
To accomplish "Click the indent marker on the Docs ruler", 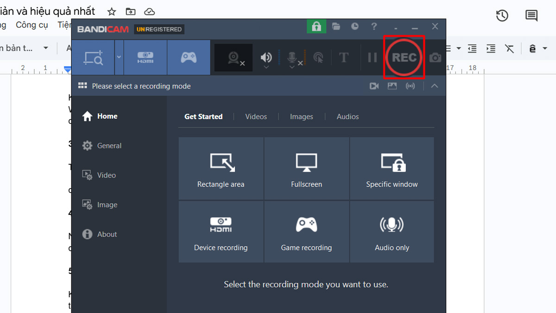I will click(x=68, y=70).
